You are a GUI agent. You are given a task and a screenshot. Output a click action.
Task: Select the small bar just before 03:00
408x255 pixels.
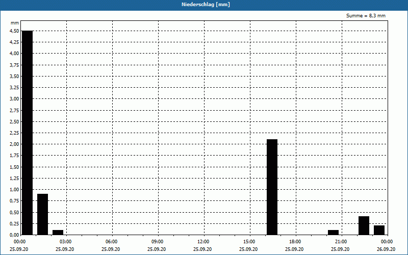(x=58, y=233)
